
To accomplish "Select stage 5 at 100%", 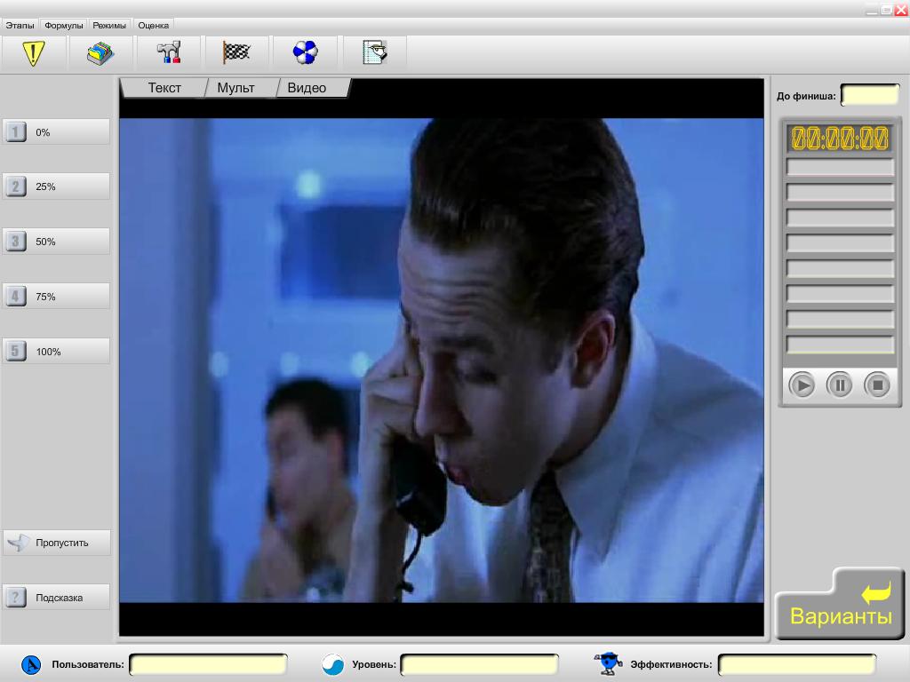I will pos(56,352).
